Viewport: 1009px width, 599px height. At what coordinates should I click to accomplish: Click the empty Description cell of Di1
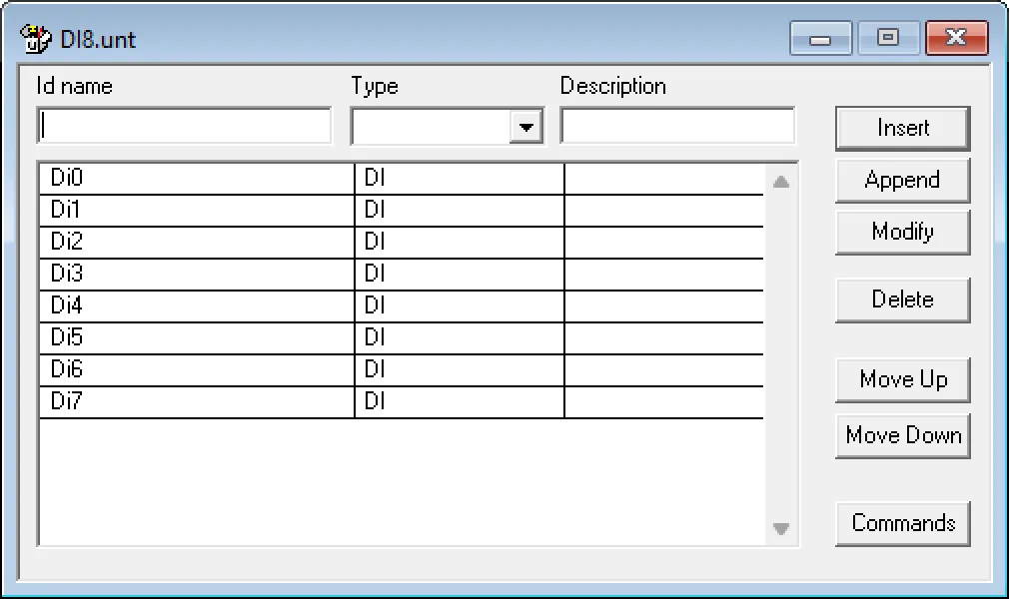pos(664,210)
